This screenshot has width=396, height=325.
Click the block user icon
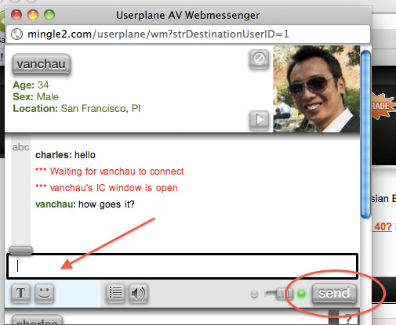(259, 59)
